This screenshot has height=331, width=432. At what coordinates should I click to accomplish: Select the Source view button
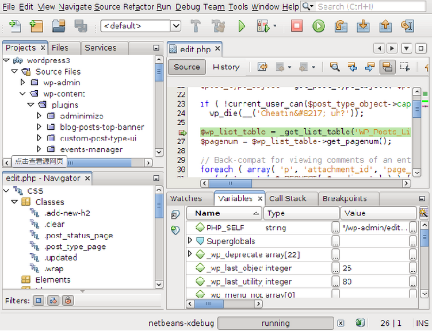pyautogui.click(x=187, y=67)
